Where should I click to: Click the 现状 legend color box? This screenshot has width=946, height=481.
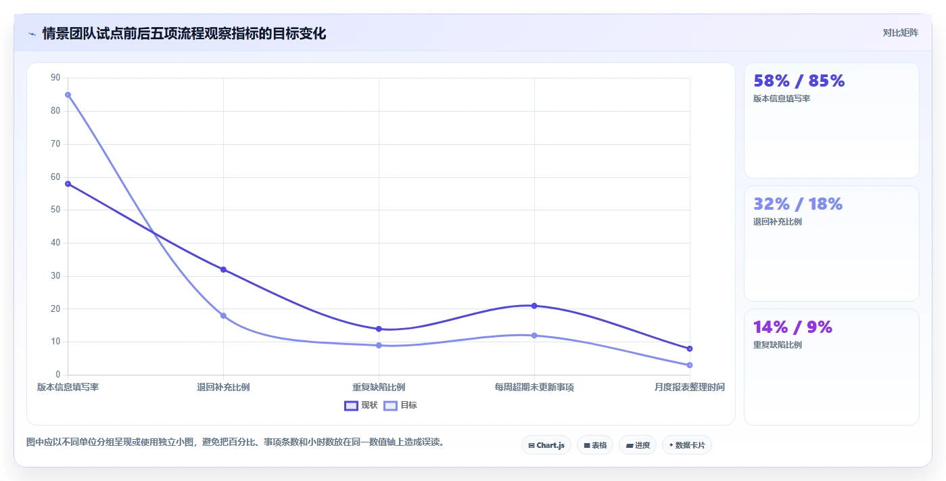coord(351,405)
